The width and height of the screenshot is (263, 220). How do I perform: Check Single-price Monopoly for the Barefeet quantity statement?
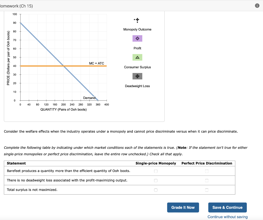point(156,171)
